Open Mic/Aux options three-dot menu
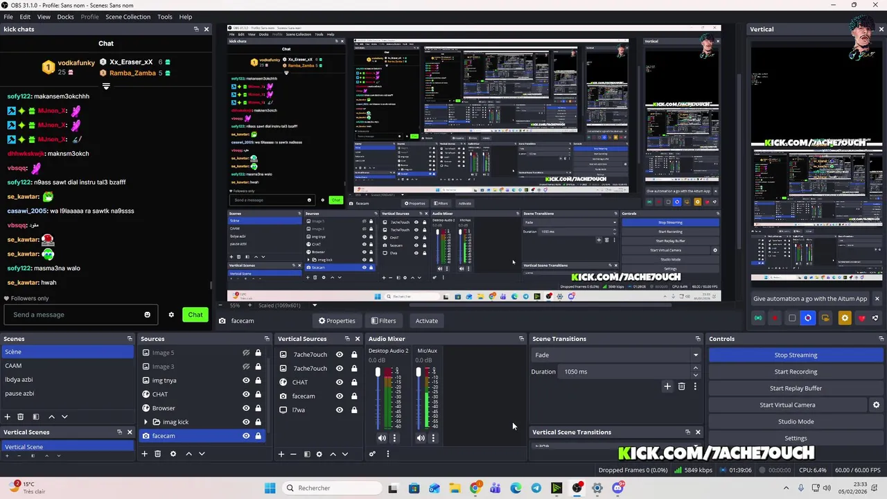This screenshot has height=499, width=887. point(433,438)
